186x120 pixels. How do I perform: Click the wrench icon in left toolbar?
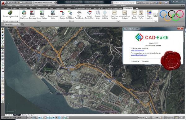coord(2,98)
